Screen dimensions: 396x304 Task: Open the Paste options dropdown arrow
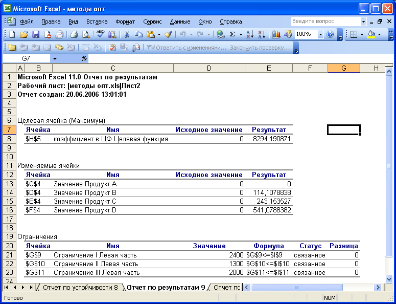[x=159, y=34]
